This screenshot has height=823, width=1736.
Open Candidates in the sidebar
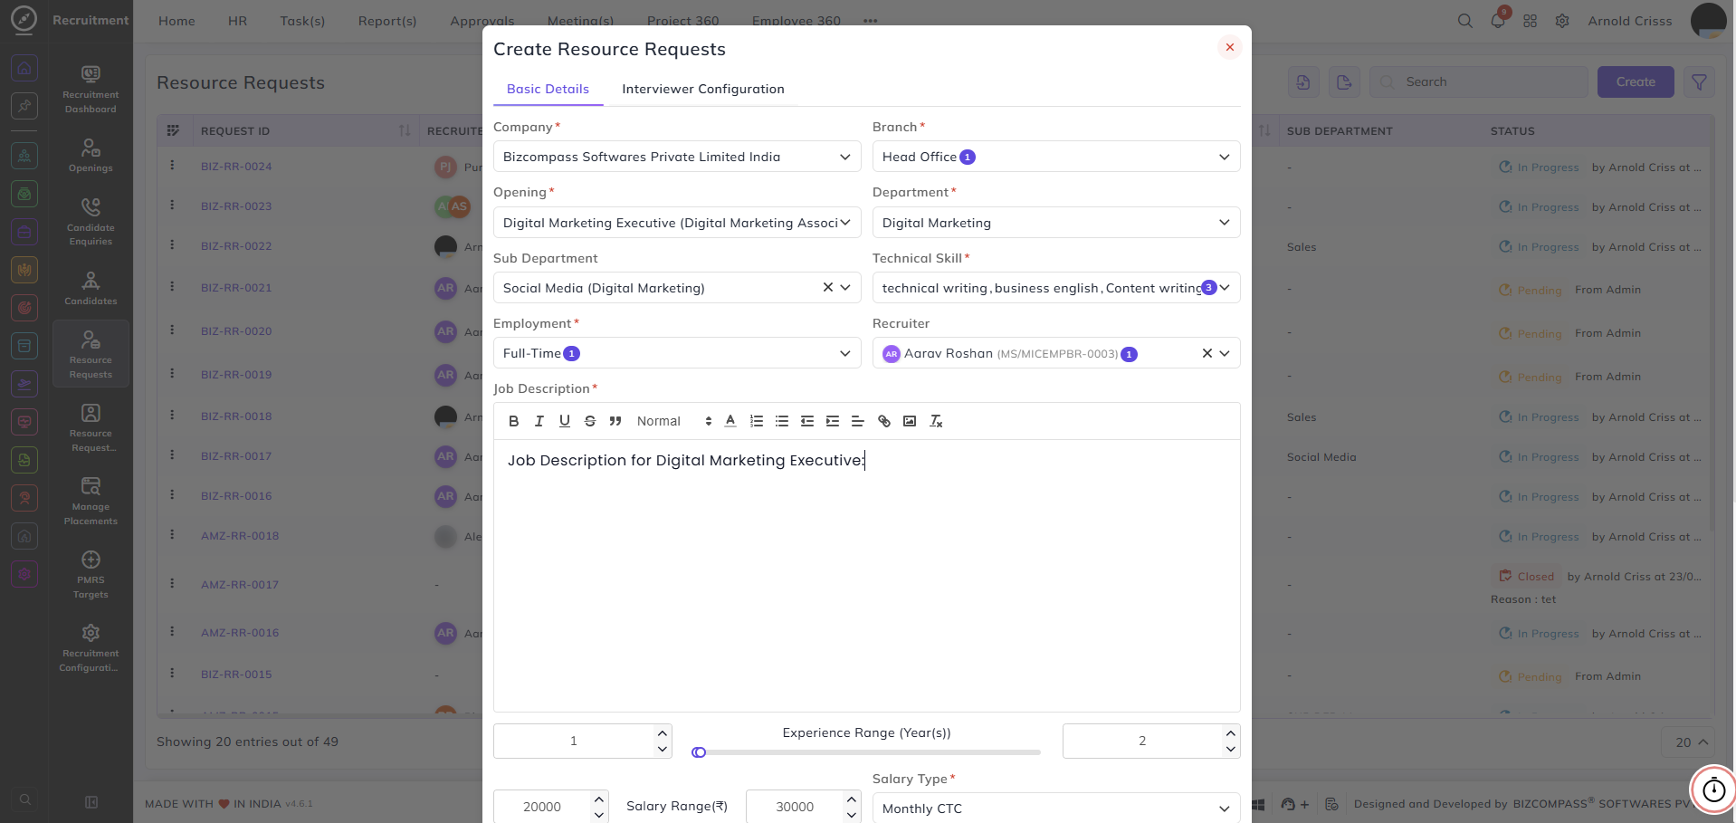91,288
